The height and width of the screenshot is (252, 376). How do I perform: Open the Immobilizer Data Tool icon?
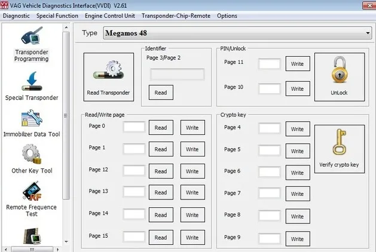point(32,118)
